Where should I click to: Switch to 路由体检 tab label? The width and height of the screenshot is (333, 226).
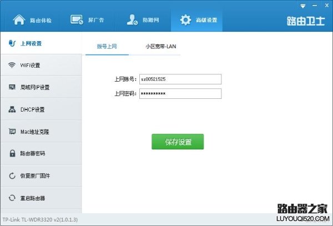tap(41, 21)
